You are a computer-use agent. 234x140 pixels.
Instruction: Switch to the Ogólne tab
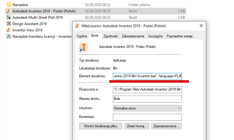point(82,36)
